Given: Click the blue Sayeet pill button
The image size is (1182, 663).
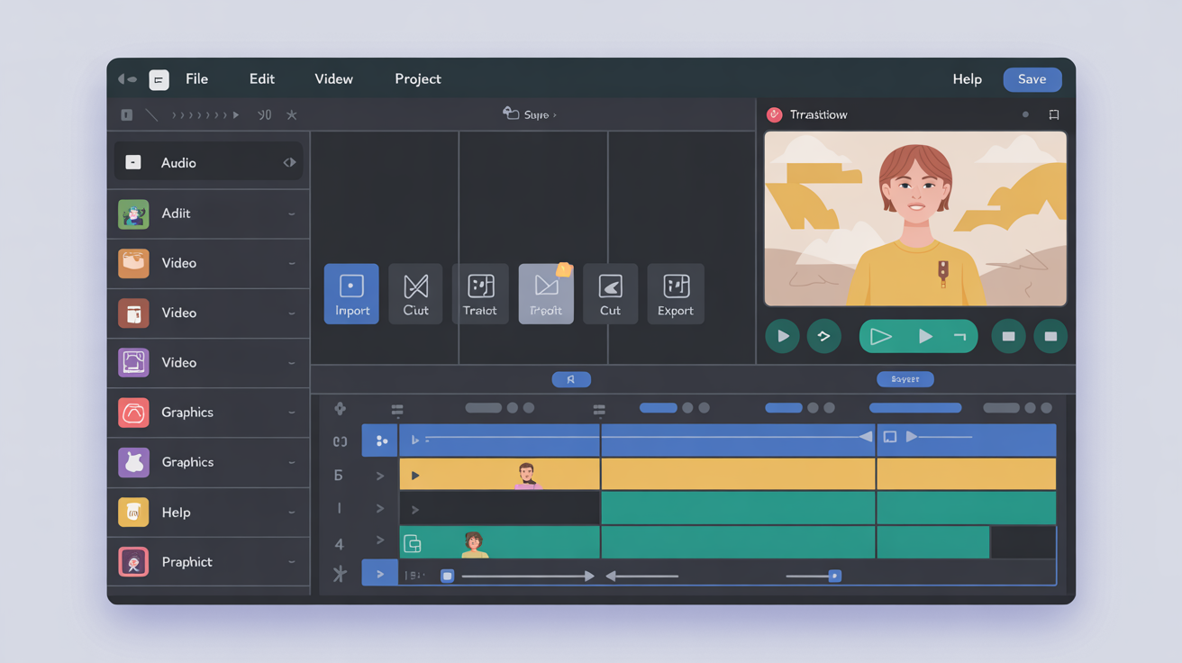Looking at the screenshot, I should [905, 379].
